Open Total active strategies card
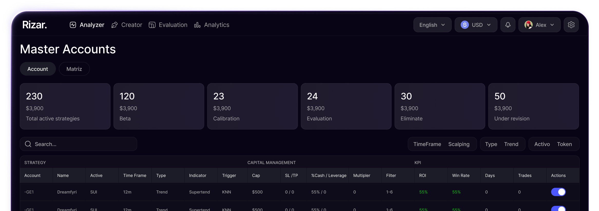The image size is (599, 211). point(65,106)
